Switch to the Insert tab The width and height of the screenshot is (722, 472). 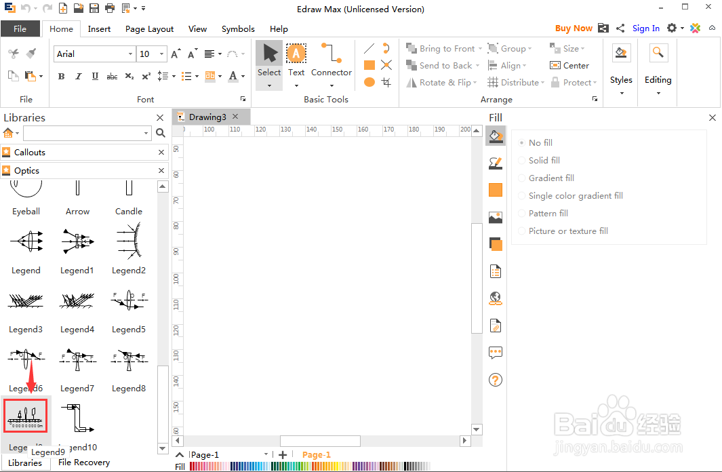click(x=99, y=29)
